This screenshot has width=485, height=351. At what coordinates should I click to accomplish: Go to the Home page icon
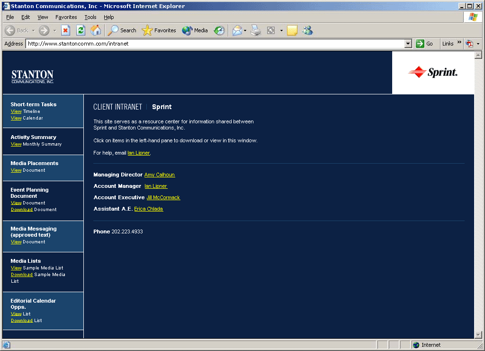click(96, 30)
